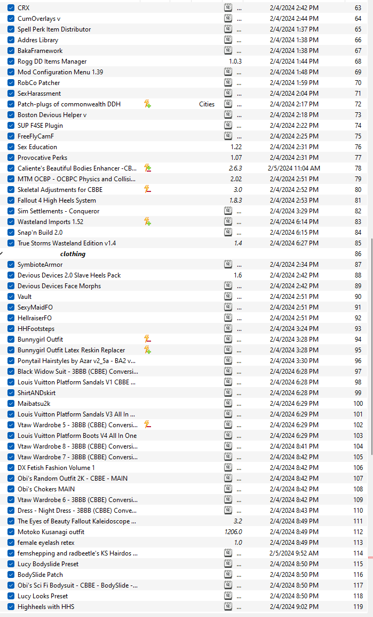Click conflict icon on Wasteland Imports 1.52 row
Screen dimensions: 373x617
pos(147,221)
